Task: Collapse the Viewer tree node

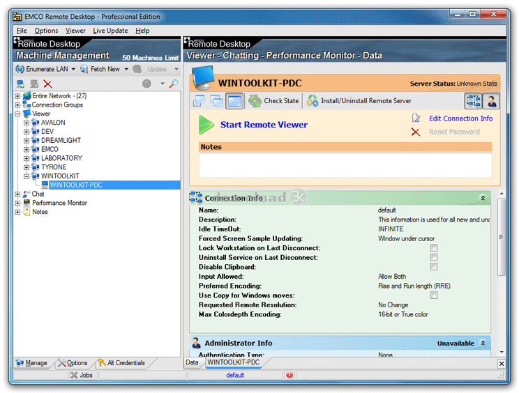Action: tap(17, 114)
